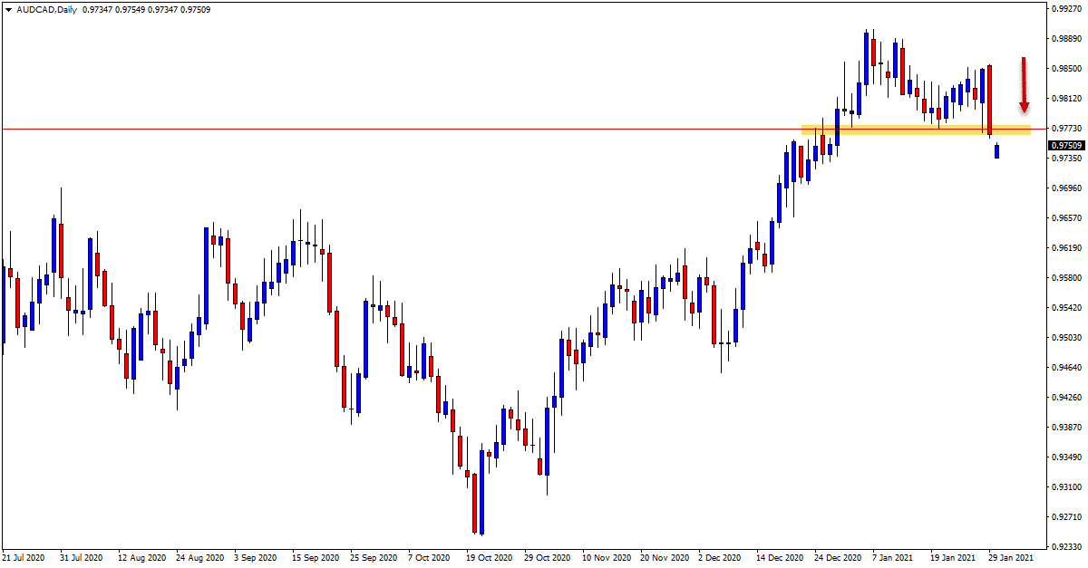1088x568 pixels.
Task: Click the 25 Sep 2020 date label
Action: (x=373, y=558)
